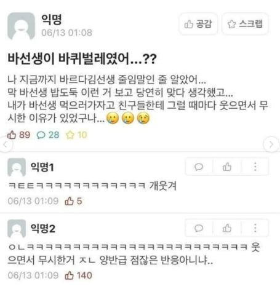This screenshot has width=280, height=300.
Task: Click the 스크랩 scrap button
Action: [245, 24]
